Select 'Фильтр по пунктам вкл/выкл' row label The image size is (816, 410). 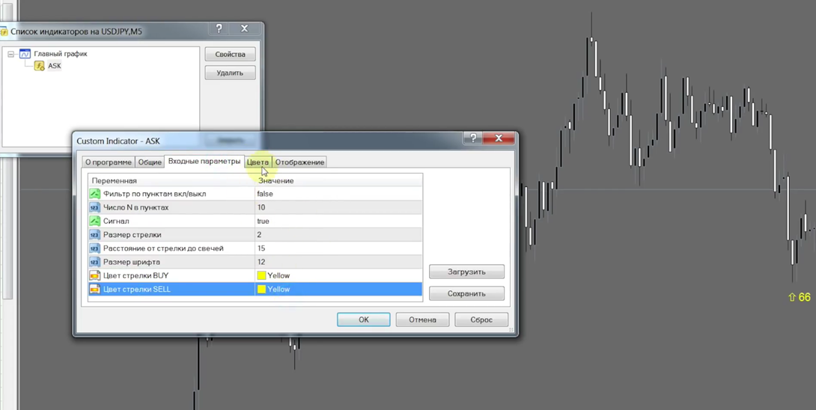(154, 194)
